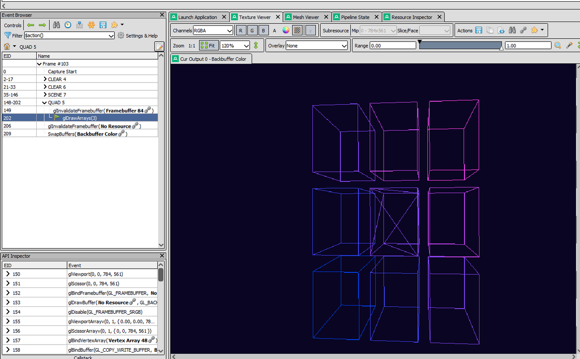Screen dimensions: 580x359
Task: Click the zoom range magnifier icon
Action: pos(558,45)
